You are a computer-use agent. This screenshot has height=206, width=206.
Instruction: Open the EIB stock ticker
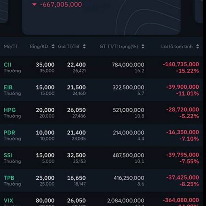(x=8, y=87)
